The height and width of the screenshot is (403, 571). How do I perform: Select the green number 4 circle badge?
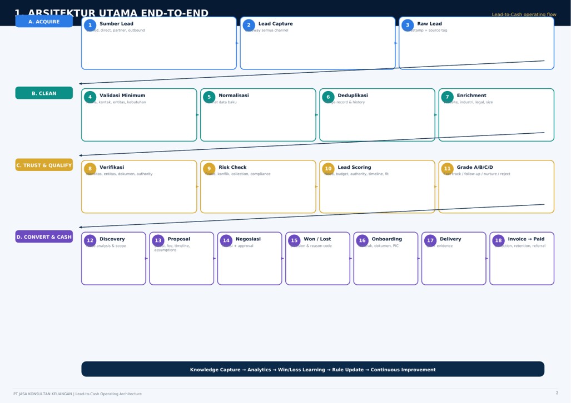tap(90, 97)
